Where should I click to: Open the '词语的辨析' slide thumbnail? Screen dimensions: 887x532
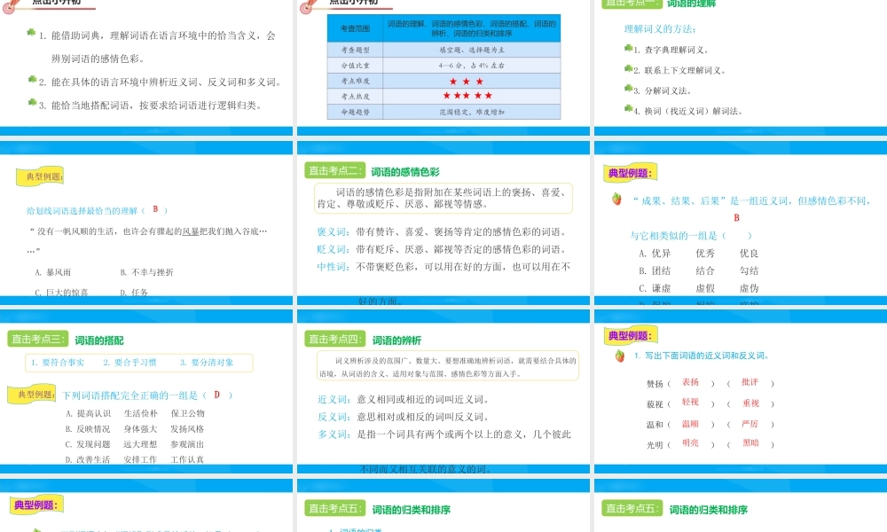(443, 391)
